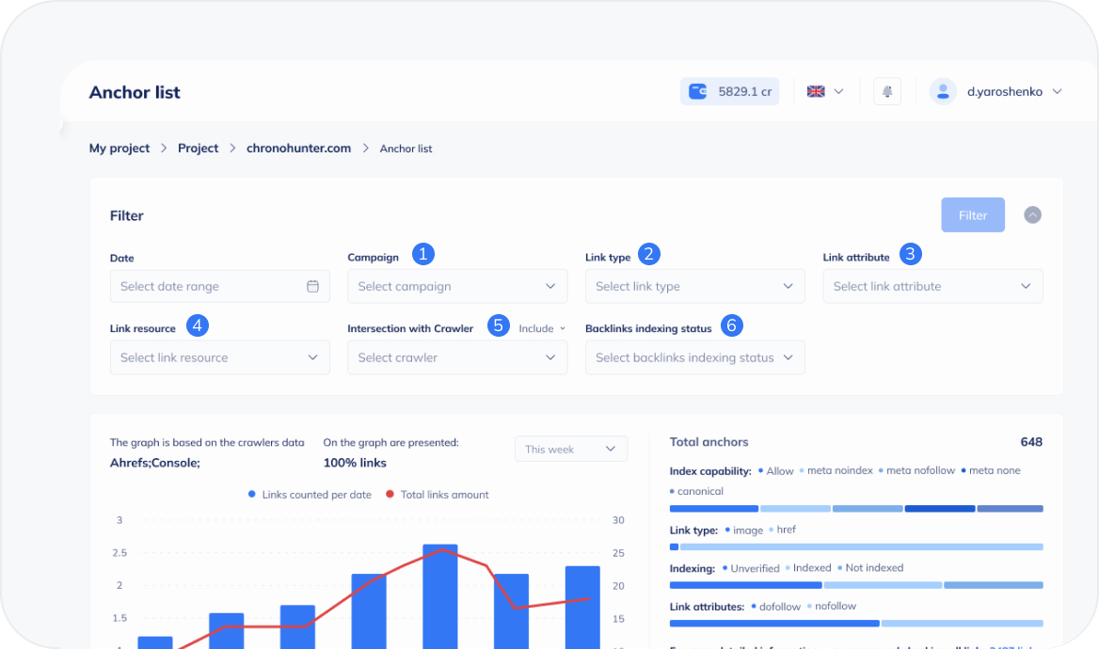Click the number 6 badge by indexing status
The image size is (1099, 649).
[x=732, y=325]
